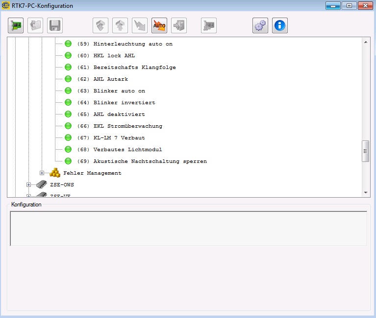Click the vertical scrollbar thumb
This screenshot has width=376, height=318.
365,151
